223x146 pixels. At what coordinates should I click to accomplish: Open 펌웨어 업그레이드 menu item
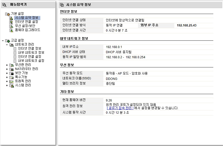coord(28,30)
